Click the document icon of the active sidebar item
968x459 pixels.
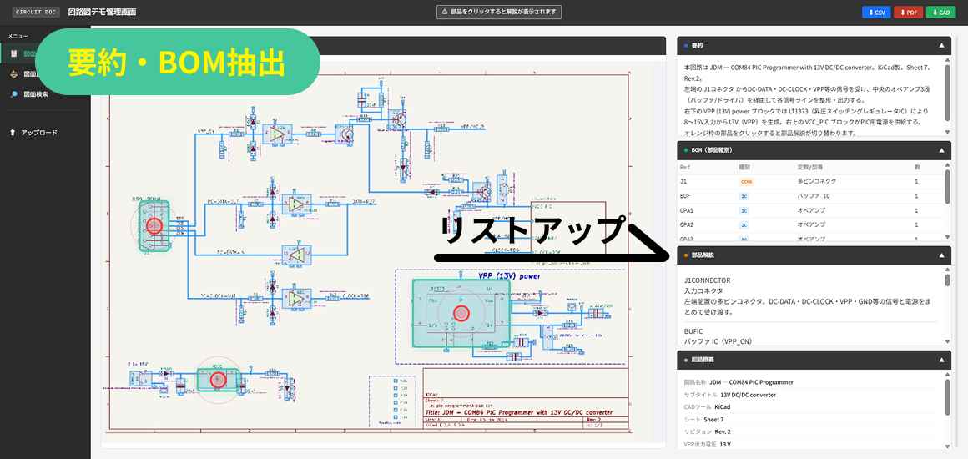pyautogui.click(x=14, y=53)
